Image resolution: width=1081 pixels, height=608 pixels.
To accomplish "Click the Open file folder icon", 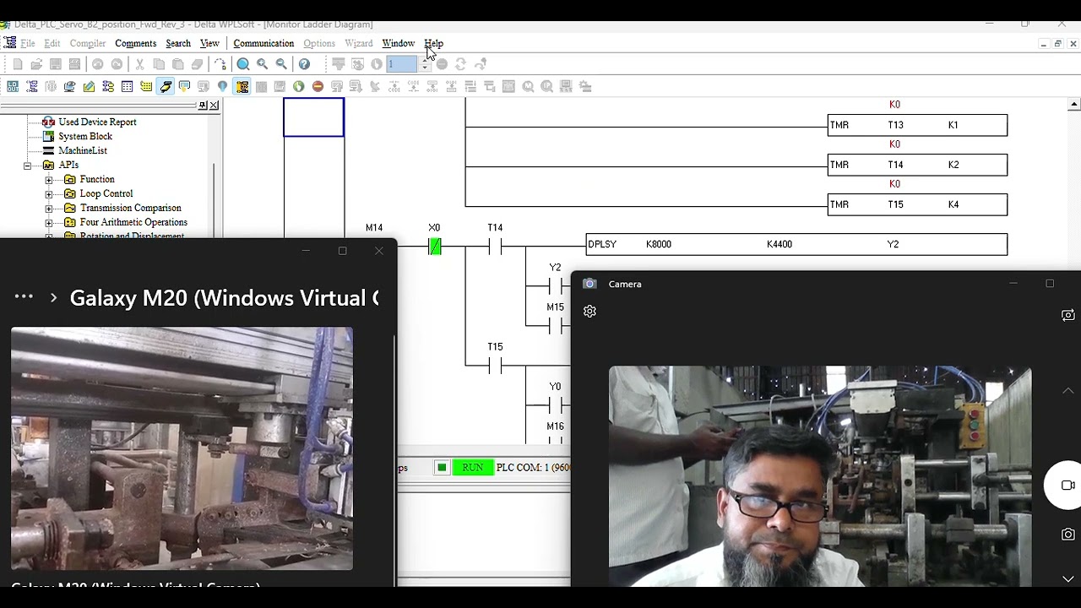I will pos(36,64).
